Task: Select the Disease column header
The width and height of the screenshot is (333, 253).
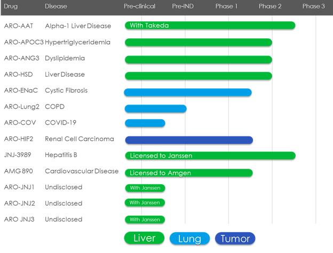Action: pos(56,6)
